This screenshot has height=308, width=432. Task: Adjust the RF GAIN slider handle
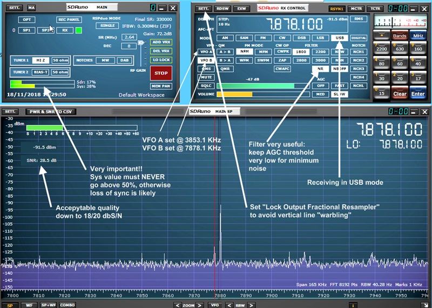141,43
